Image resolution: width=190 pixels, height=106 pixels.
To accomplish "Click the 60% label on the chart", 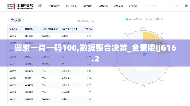I will [125, 81].
